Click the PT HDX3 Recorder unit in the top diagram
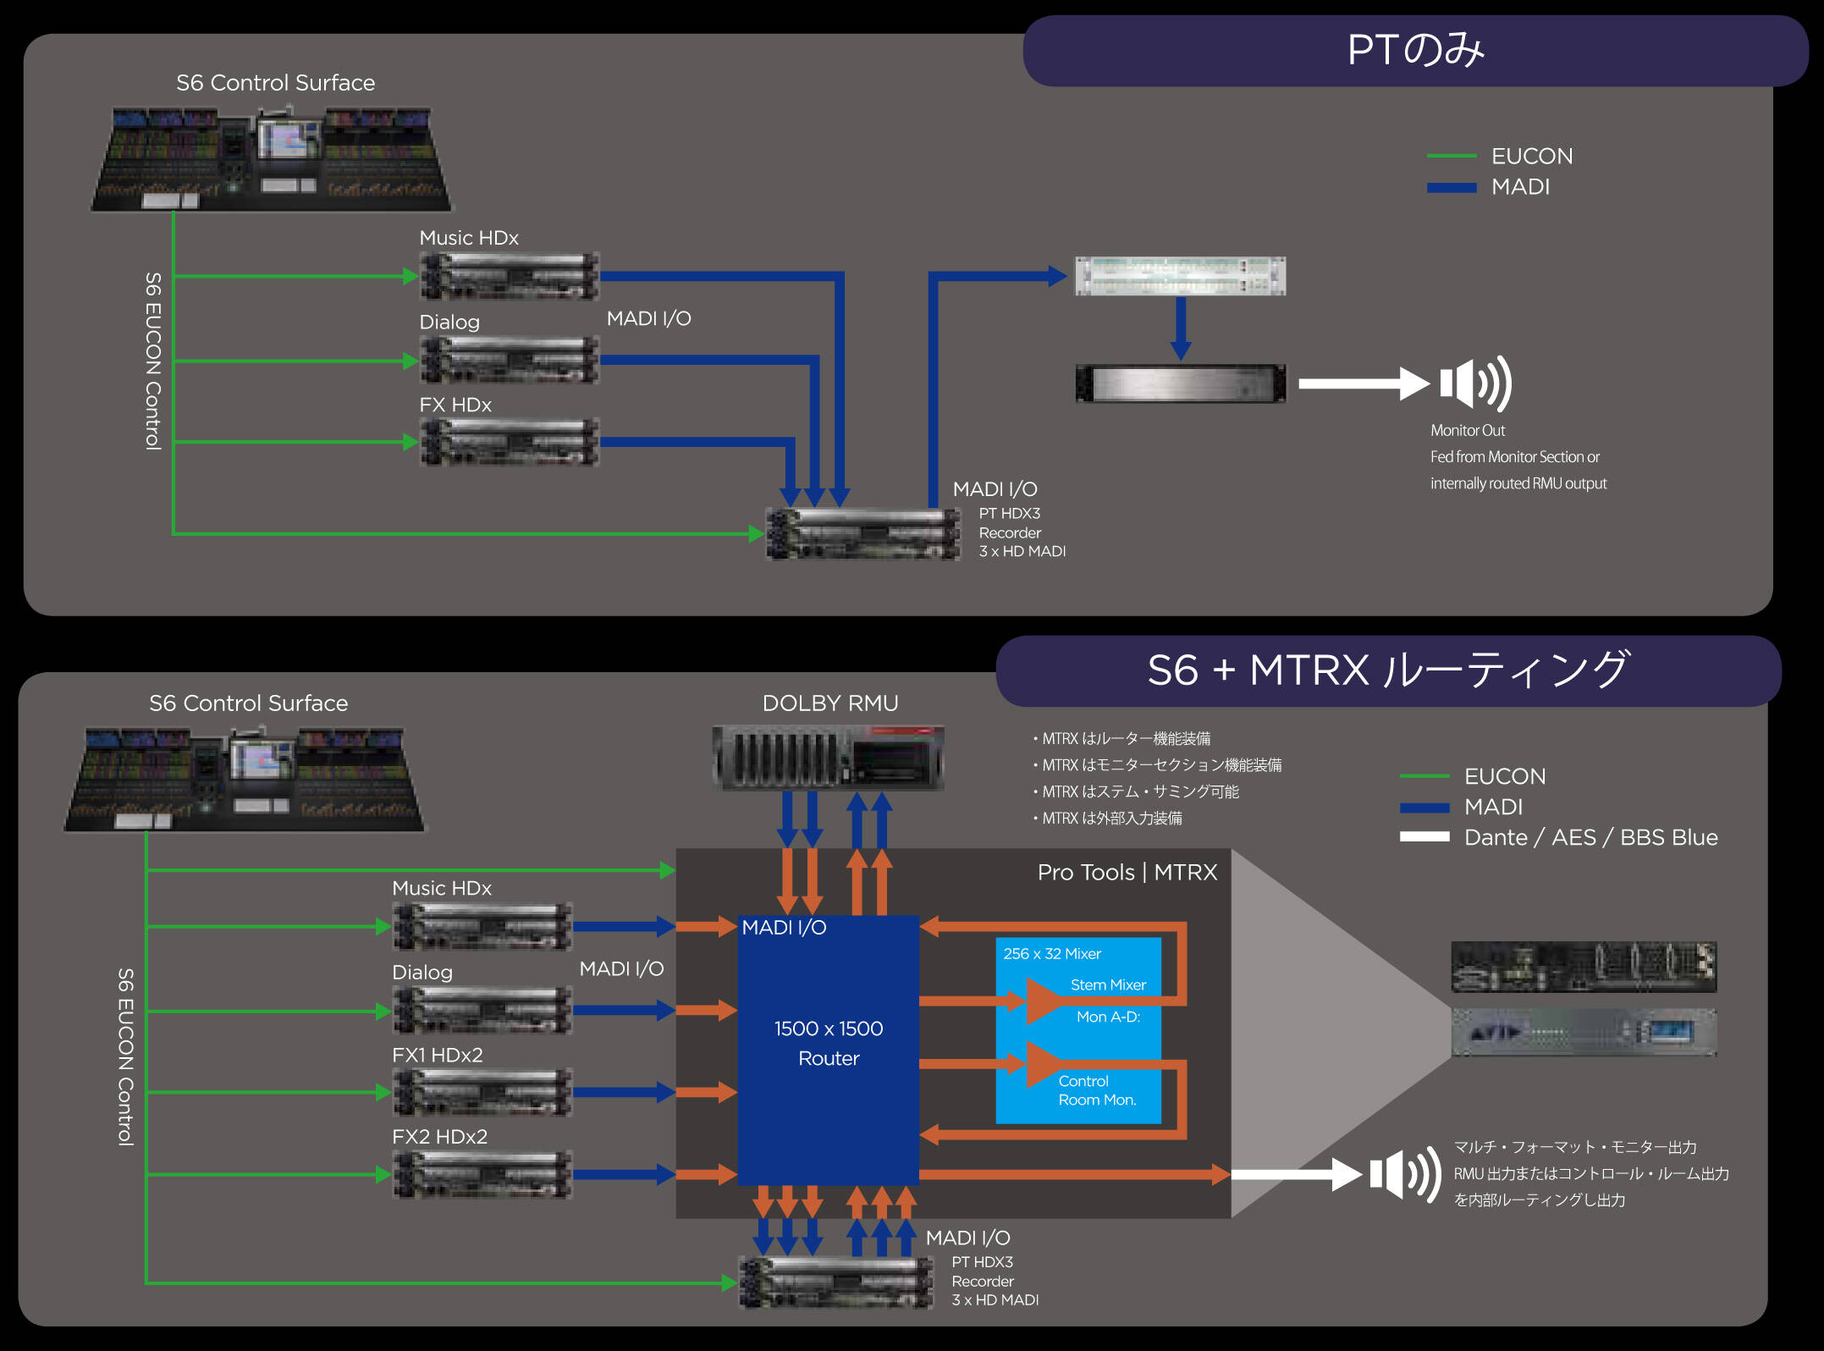The height and width of the screenshot is (1351, 1824). (x=863, y=534)
